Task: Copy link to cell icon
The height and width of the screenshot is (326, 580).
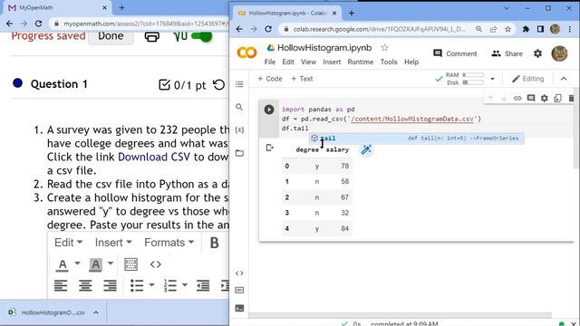Action: 517,98
